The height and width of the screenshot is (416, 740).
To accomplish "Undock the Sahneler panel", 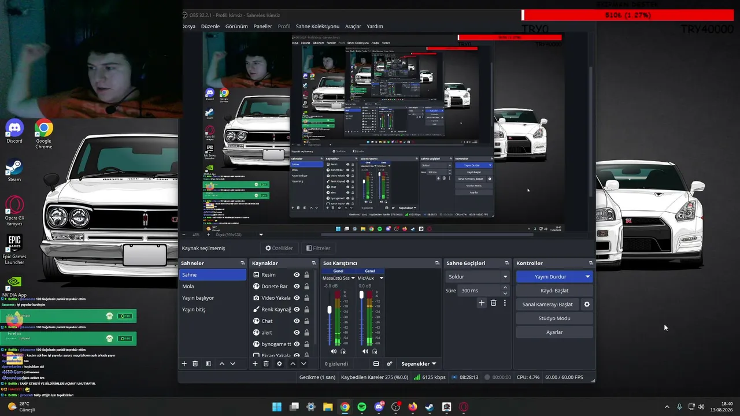I will [243, 263].
